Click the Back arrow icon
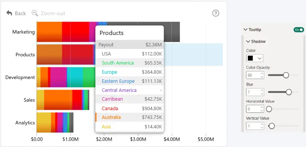The image size is (306, 147). [9, 13]
